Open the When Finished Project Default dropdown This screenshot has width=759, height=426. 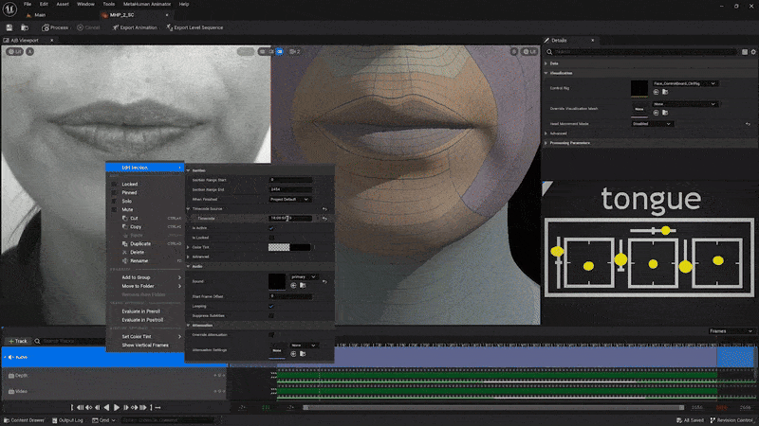tap(289, 199)
